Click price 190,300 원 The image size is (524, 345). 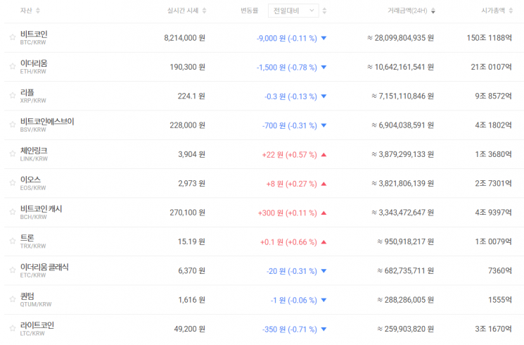pyautogui.click(x=188, y=67)
